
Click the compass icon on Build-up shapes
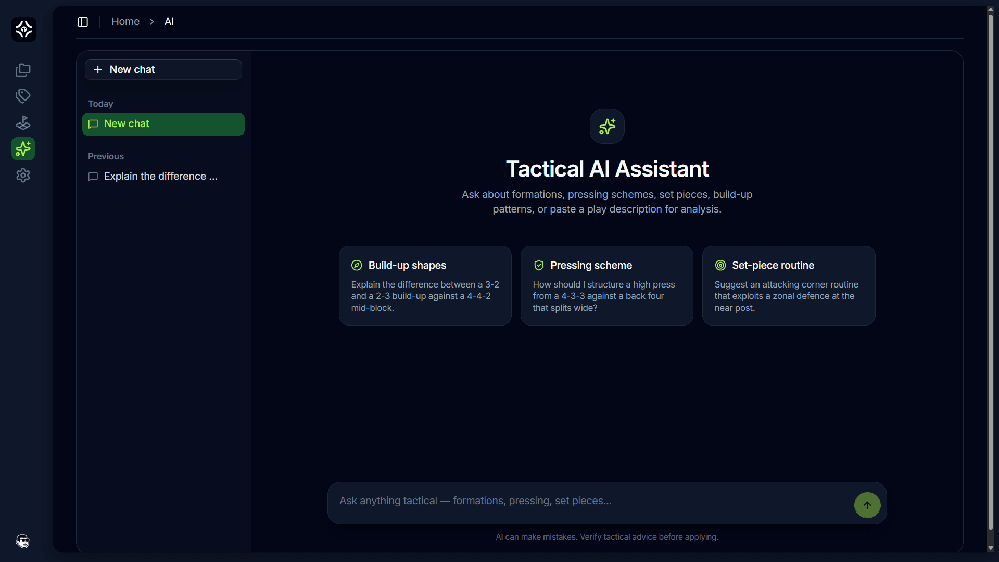(x=357, y=266)
